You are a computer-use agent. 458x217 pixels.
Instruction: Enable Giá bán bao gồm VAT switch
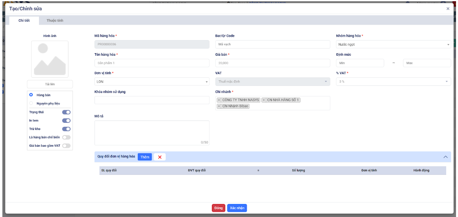(x=66, y=146)
